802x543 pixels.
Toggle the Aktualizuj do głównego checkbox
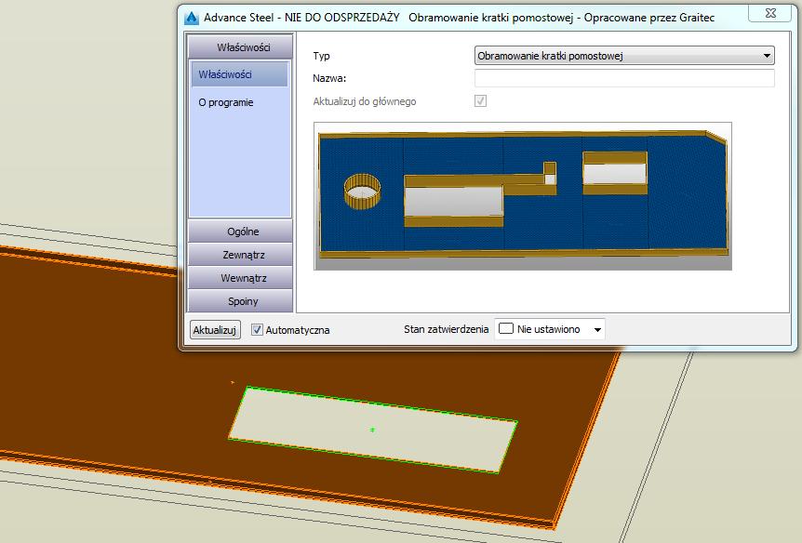coord(480,100)
